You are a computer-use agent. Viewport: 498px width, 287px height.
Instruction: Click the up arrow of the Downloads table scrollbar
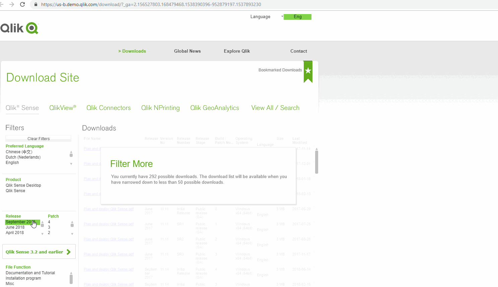tap(316, 149)
